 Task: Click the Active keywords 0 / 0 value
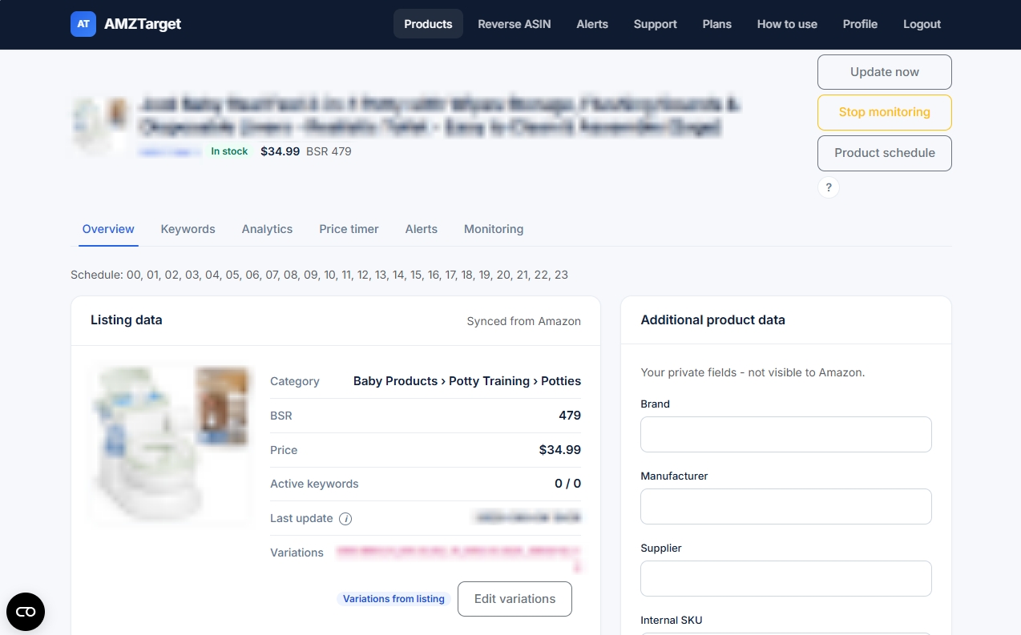tap(567, 484)
